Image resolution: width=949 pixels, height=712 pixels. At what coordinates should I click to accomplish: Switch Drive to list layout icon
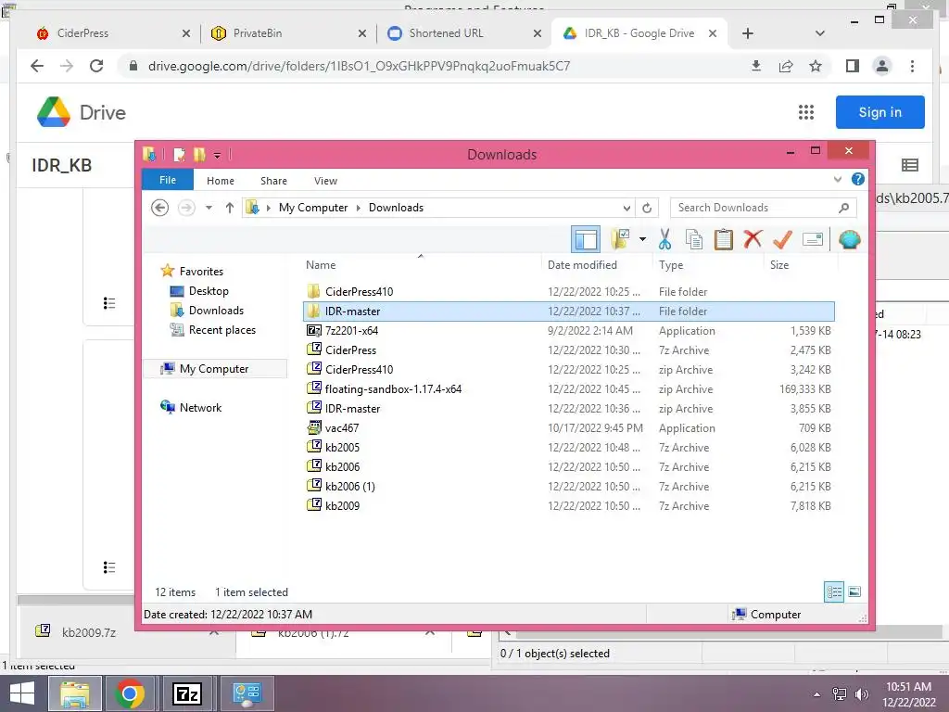tap(910, 165)
